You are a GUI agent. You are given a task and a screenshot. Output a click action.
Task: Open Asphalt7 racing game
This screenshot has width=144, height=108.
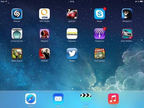[x=72, y=14]
